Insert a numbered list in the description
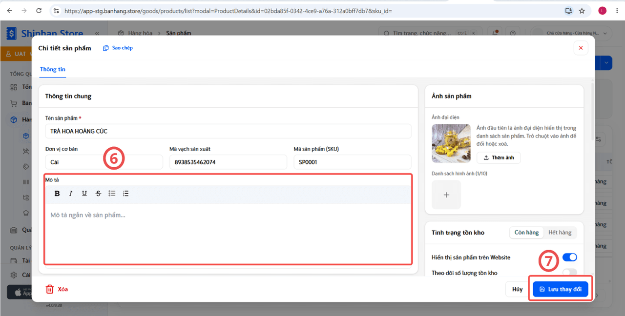 125,194
